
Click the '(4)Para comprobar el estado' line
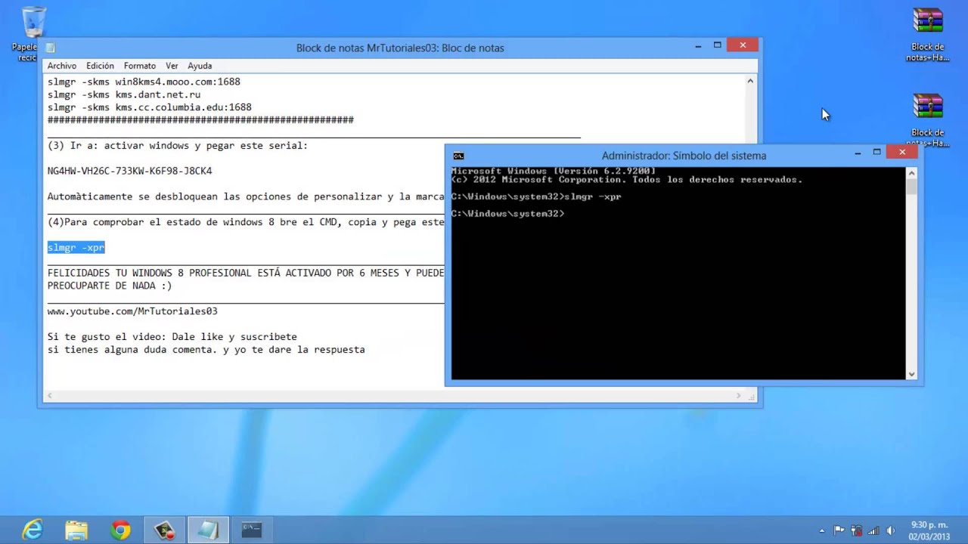point(246,222)
